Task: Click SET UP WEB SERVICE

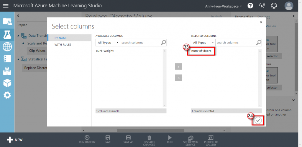Action: coord(190,141)
